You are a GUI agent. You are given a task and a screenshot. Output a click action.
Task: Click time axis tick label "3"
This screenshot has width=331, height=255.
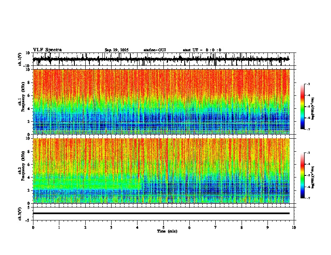(111, 227)
